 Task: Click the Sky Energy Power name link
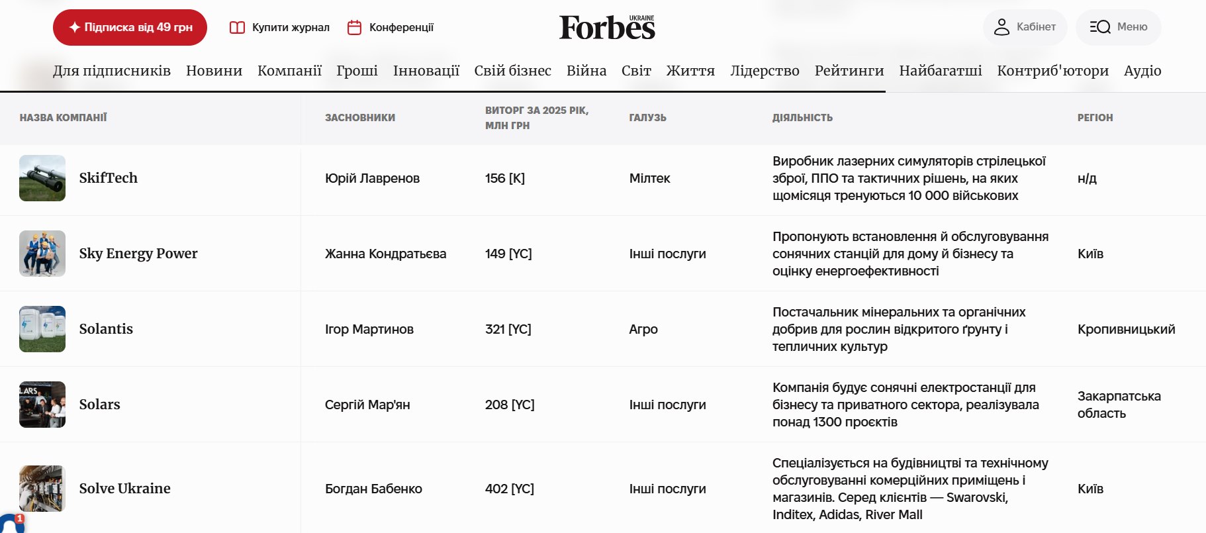(x=138, y=254)
